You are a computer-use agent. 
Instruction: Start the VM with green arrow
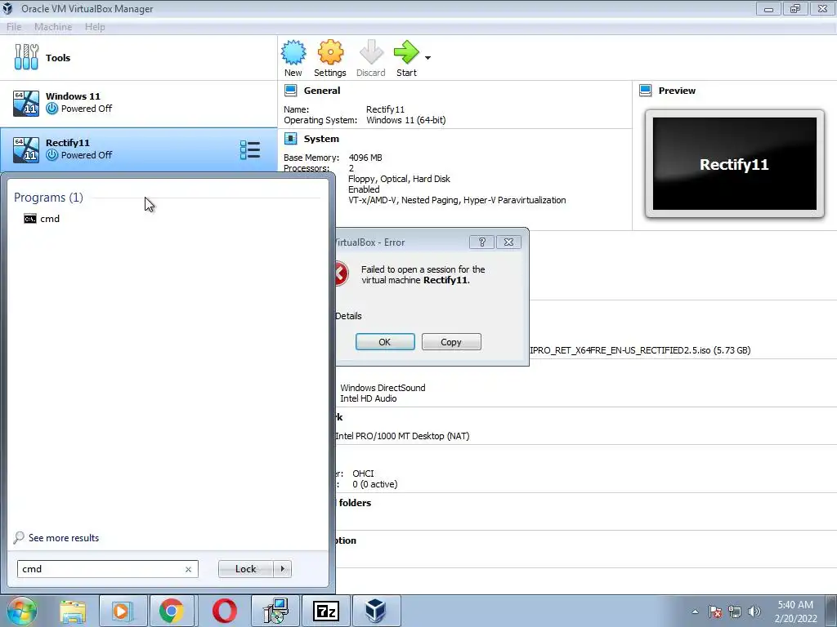tap(407, 53)
